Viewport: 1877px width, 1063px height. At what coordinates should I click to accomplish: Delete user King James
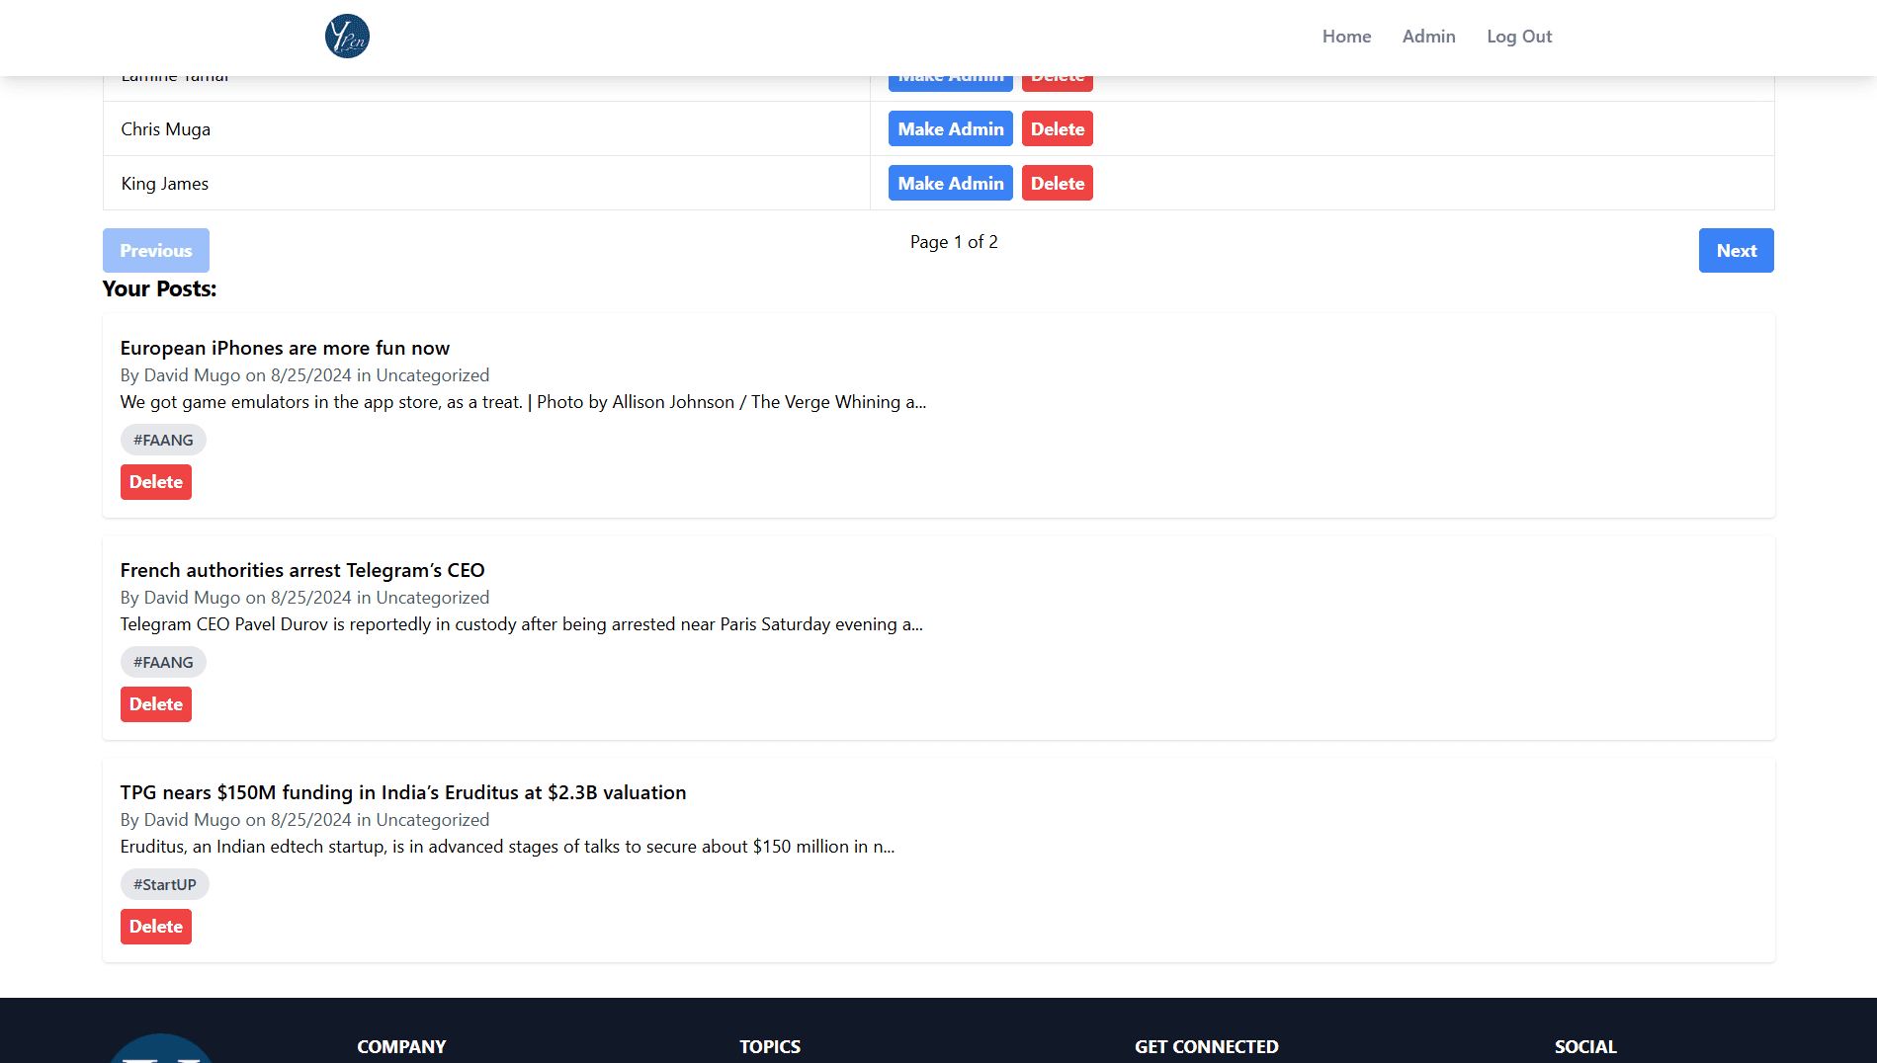click(1058, 183)
